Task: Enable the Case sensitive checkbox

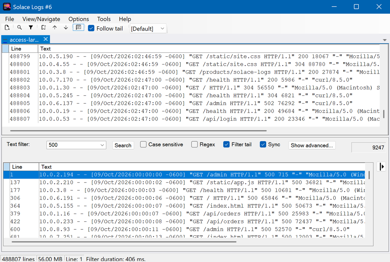Action: 143,145
